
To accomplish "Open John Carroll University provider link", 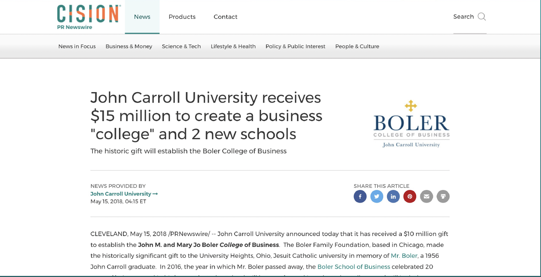I will (x=124, y=194).
